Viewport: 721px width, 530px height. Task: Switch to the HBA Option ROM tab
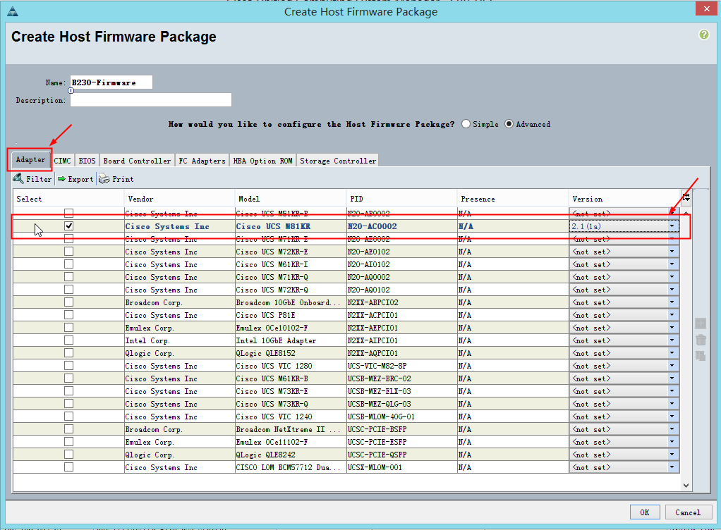tap(262, 160)
